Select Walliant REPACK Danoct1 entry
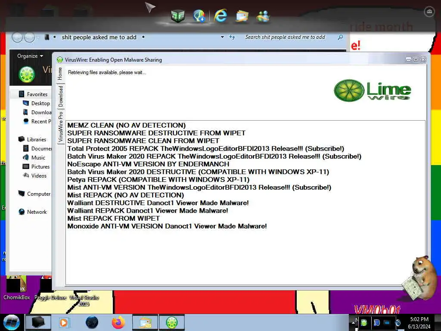 pyautogui.click(x=148, y=210)
